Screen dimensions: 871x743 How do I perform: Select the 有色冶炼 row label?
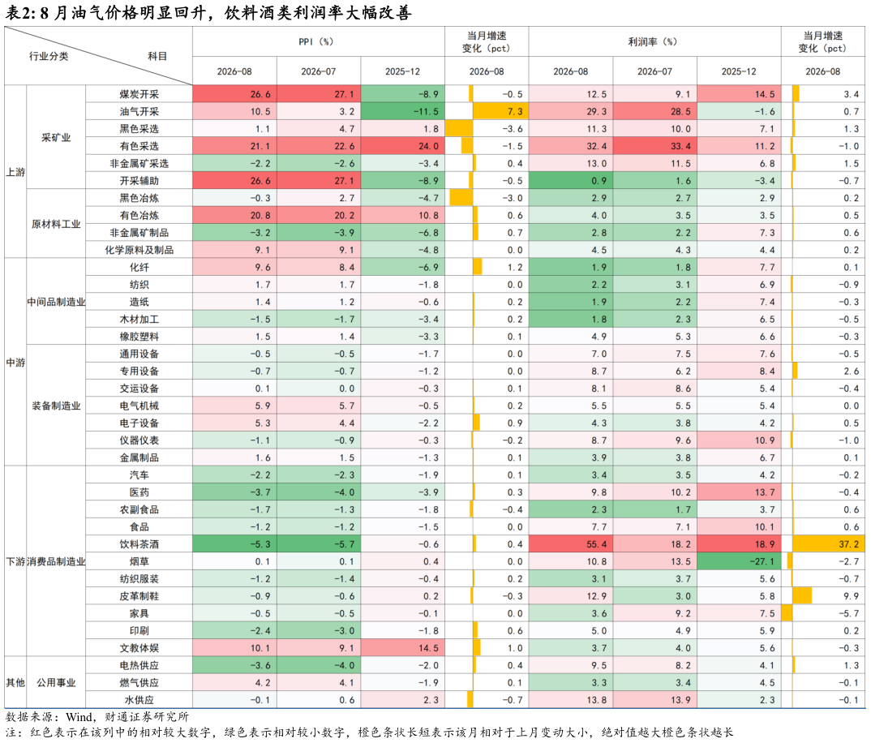139,215
